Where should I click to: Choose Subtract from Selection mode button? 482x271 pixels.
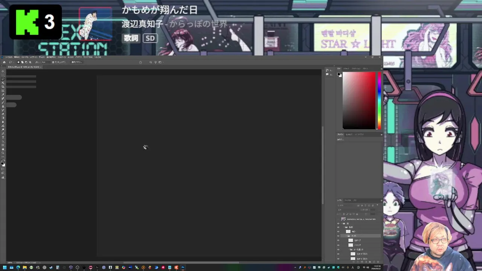(26, 62)
